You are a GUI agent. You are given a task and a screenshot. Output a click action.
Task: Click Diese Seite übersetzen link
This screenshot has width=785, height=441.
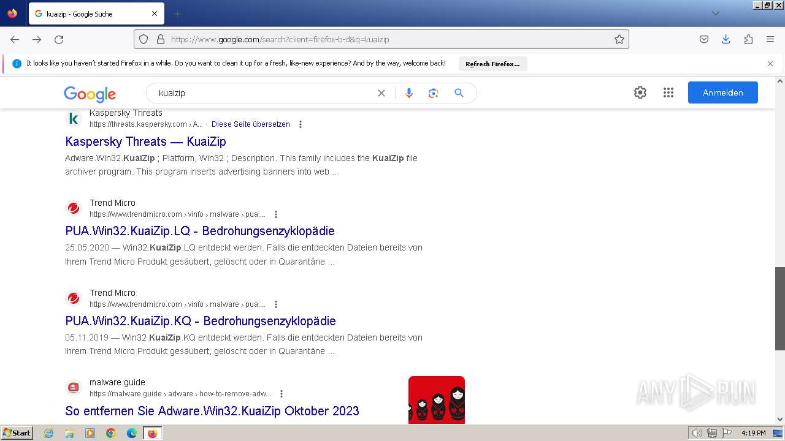click(251, 124)
